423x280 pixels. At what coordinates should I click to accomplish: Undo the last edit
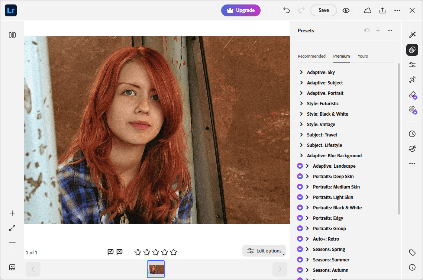[287, 10]
